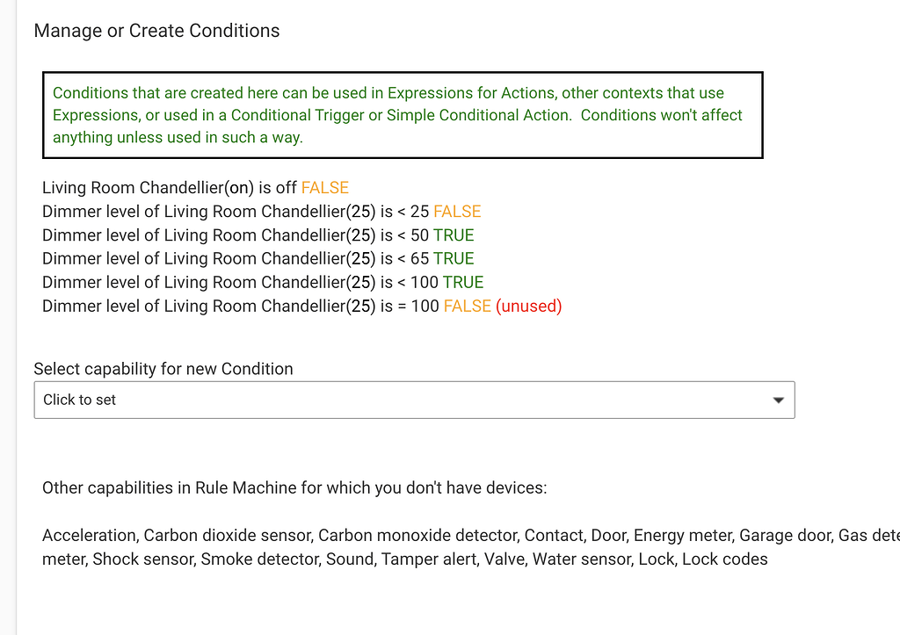Viewport: 900px width, 635px height.
Task: Select the dimmer level "< 25" condition
Action: [236, 212]
